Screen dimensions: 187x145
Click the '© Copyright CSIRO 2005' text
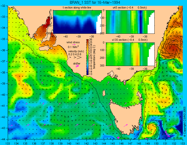tap(185, 122)
